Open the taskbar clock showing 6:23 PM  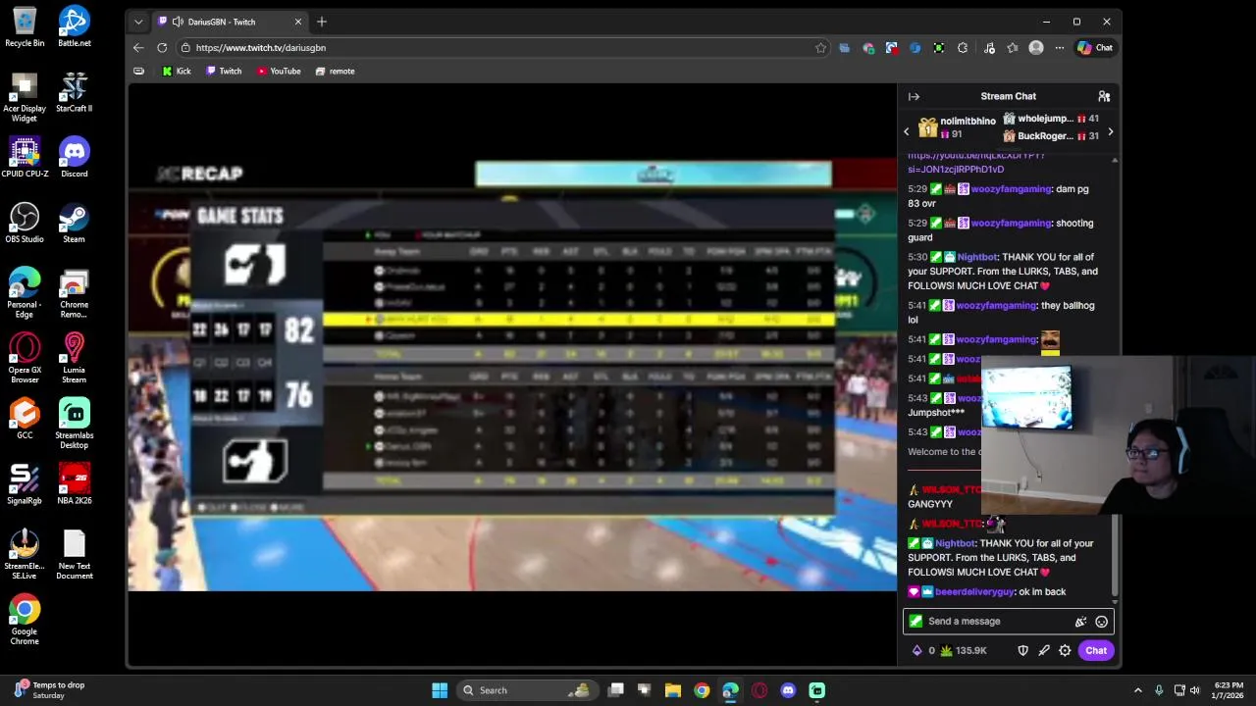pos(1229,690)
